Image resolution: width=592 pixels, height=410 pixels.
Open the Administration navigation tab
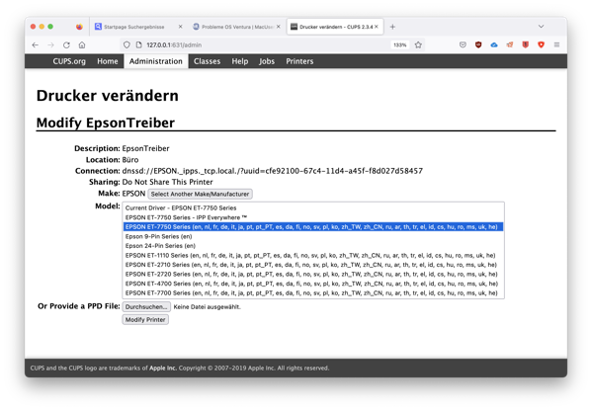tap(156, 61)
